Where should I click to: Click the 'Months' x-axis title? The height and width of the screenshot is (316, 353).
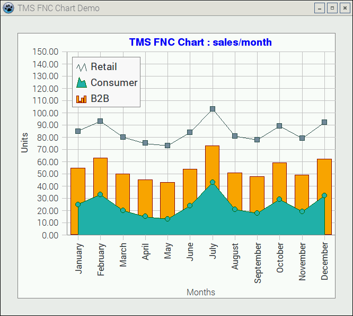[201, 292]
